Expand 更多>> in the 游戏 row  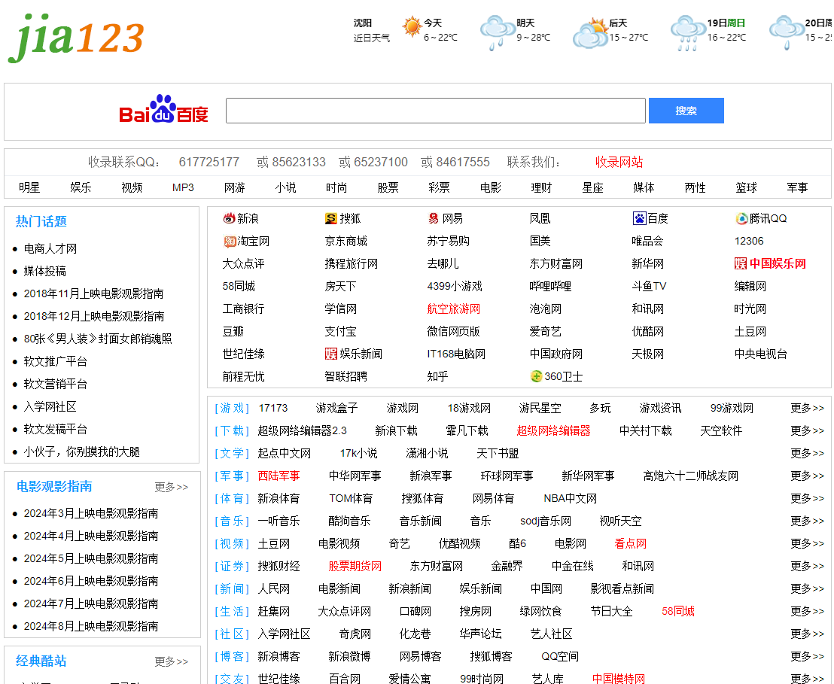[x=808, y=408]
